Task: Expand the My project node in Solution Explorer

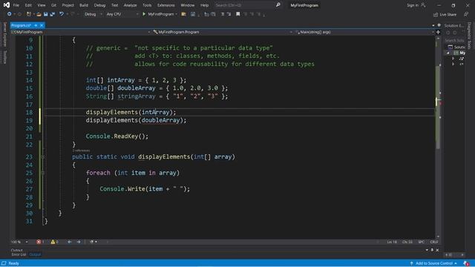Action: pyautogui.click(x=448, y=53)
